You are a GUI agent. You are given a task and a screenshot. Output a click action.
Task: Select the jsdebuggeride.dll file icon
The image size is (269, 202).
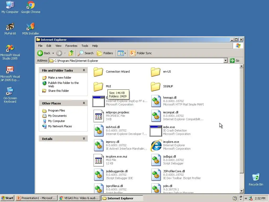coord(99,175)
